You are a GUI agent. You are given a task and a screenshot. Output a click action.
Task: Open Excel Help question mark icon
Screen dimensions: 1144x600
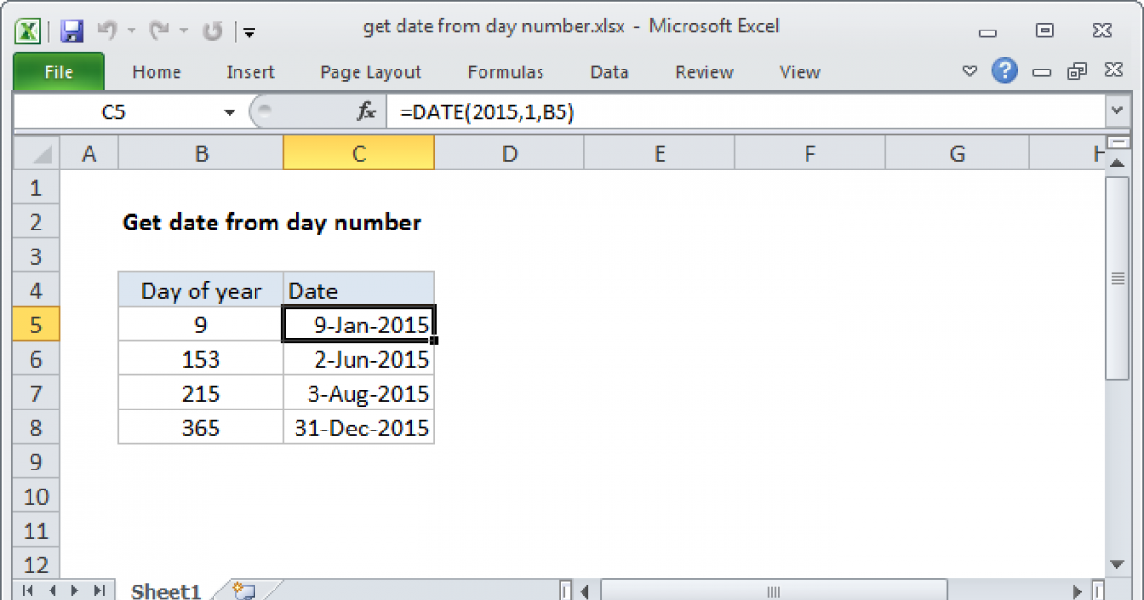click(x=1003, y=70)
